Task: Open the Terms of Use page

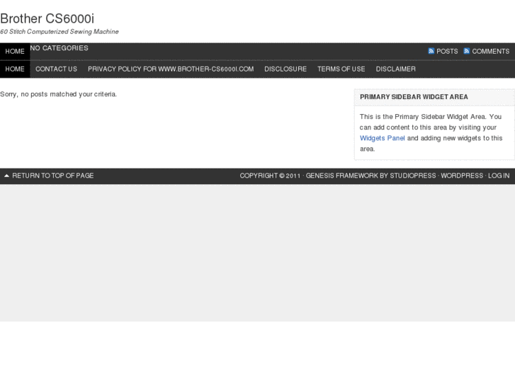Action: pyautogui.click(x=341, y=69)
